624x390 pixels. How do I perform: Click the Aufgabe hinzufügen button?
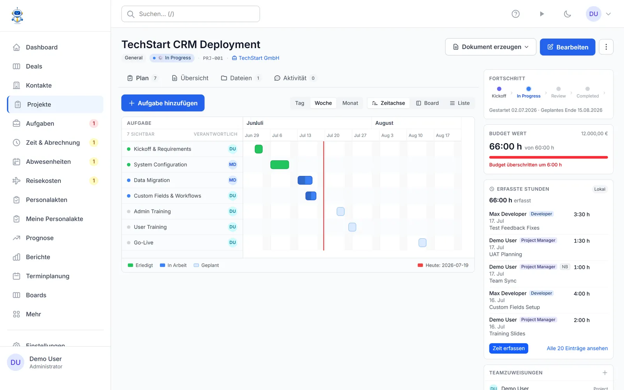click(x=163, y=103)
